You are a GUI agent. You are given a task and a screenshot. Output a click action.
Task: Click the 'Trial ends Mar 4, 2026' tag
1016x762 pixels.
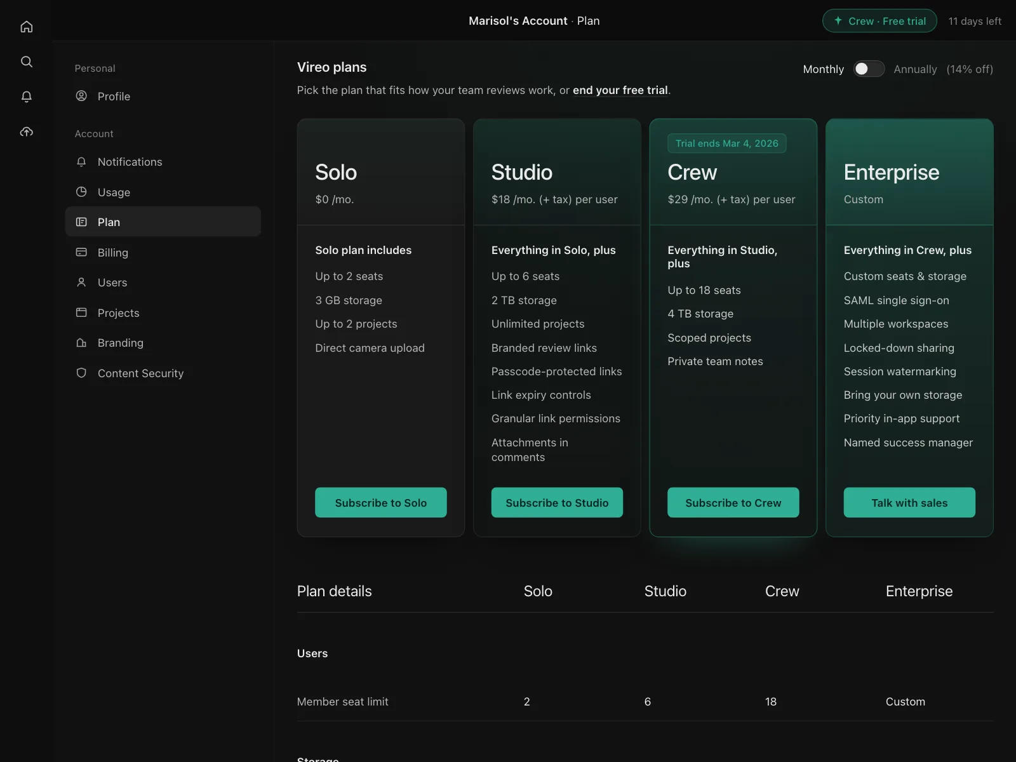(x=727, y=143)
